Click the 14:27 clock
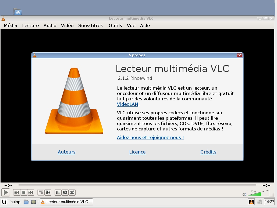 [269, 202]
